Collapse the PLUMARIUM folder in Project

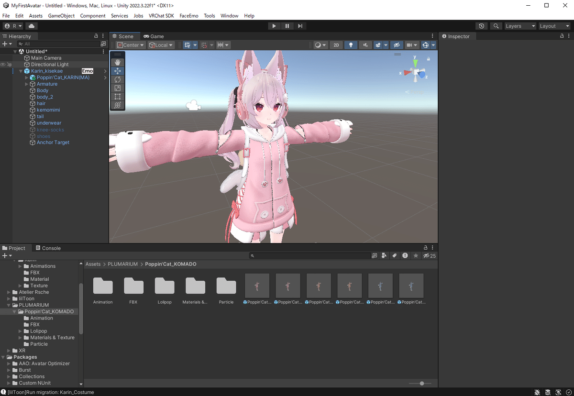[x=9, y=305]
